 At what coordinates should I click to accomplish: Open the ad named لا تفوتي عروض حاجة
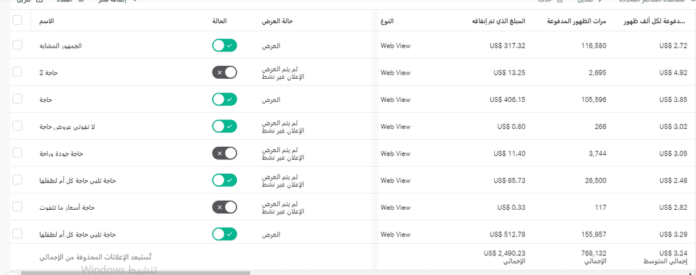(67, 126)
